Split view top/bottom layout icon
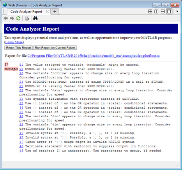Screen dimensions: 182x170 tap(163, 12)
